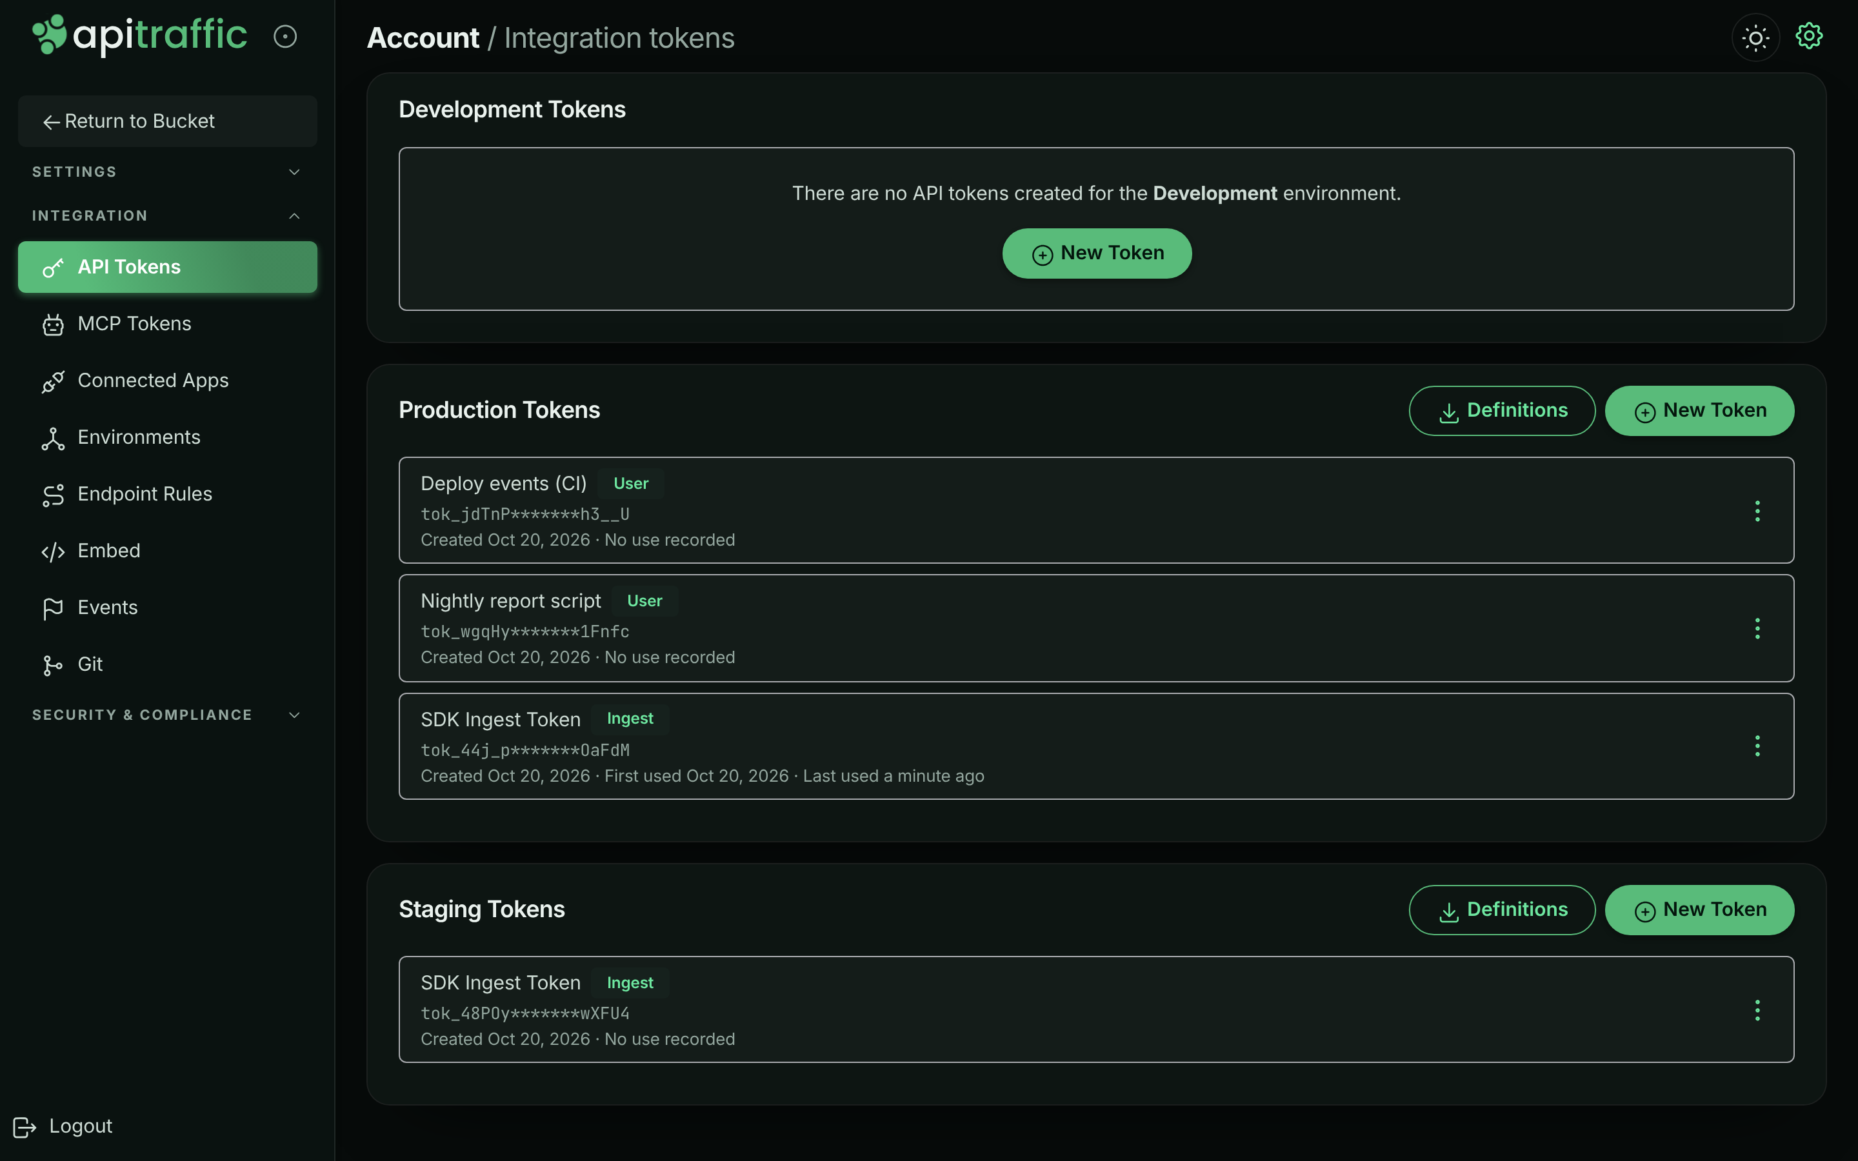1858x1161 pixels.
Task: Open MCP Tokens page
Action: 167,324
